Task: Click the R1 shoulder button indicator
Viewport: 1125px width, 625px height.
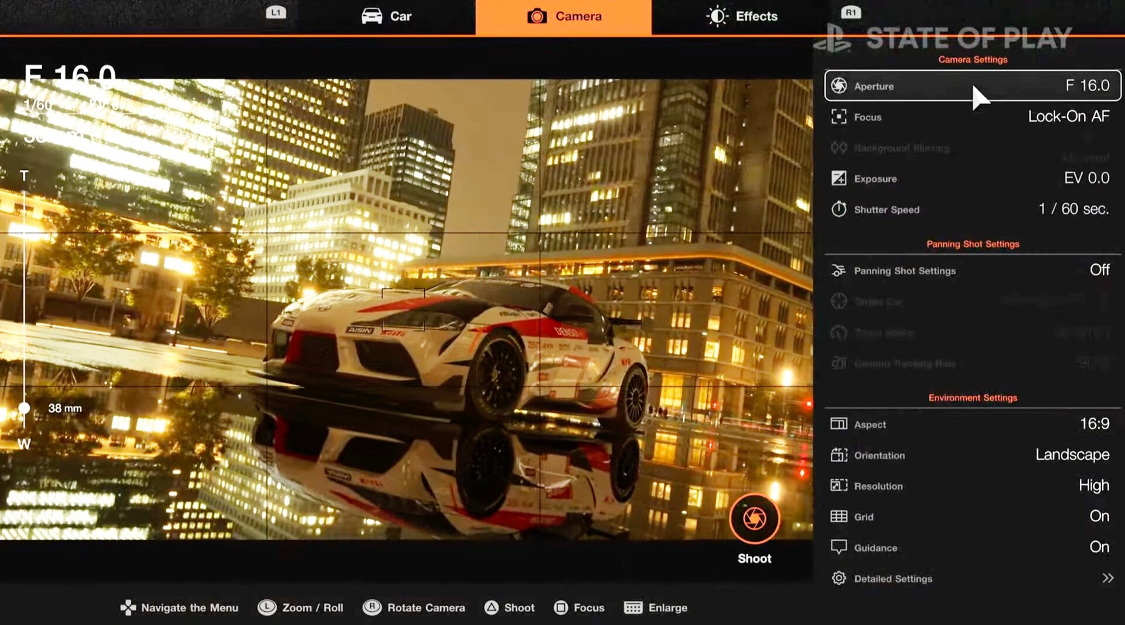Action: click(851, 12)
